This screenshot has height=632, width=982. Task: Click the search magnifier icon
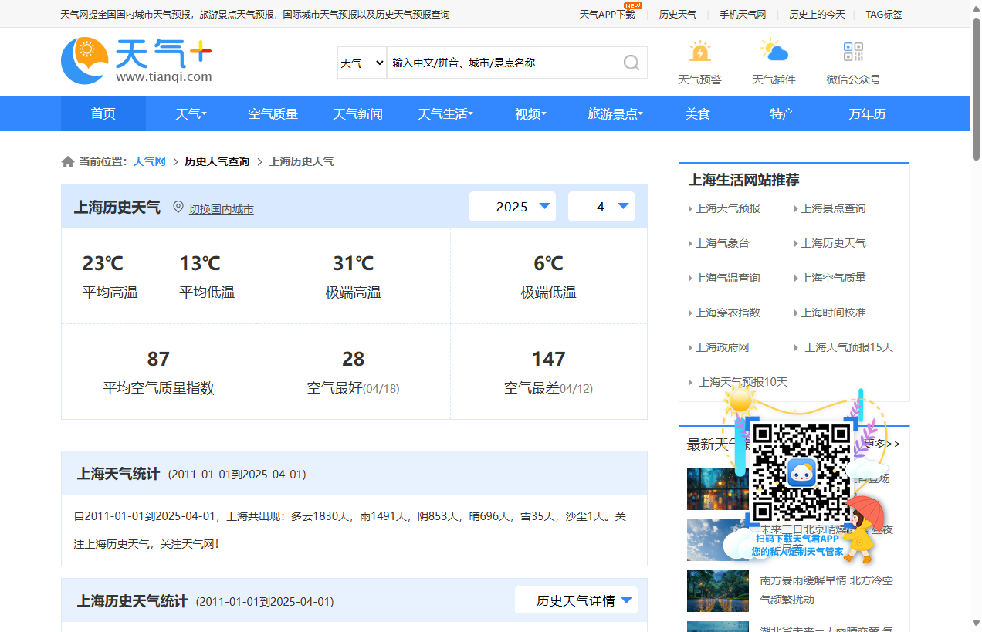coord(631,63)
